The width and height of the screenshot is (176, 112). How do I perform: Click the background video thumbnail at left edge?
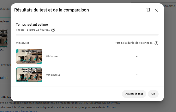[x=4, y=38]
